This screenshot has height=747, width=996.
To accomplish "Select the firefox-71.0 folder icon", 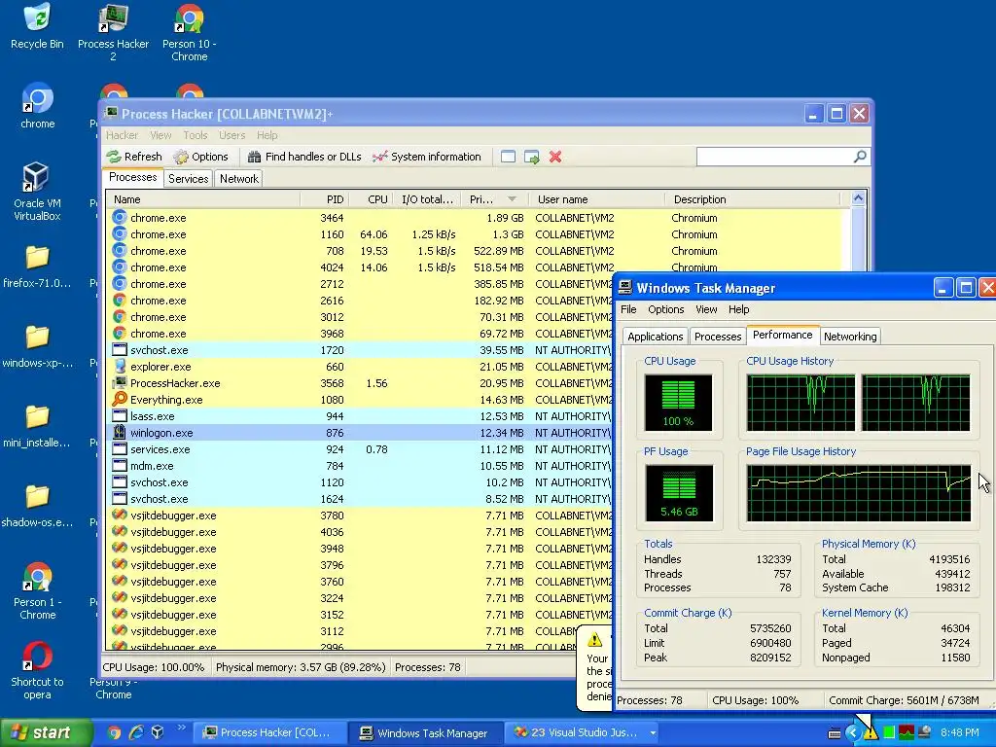I will (37, 267).
